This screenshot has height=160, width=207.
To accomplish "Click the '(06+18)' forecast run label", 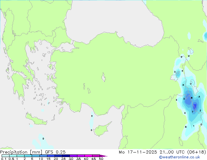I will [197, 152].
